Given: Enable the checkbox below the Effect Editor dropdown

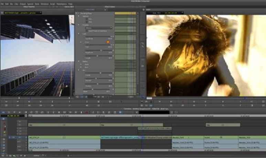Looking at the screenshot, I should click(x=87, y=31).
